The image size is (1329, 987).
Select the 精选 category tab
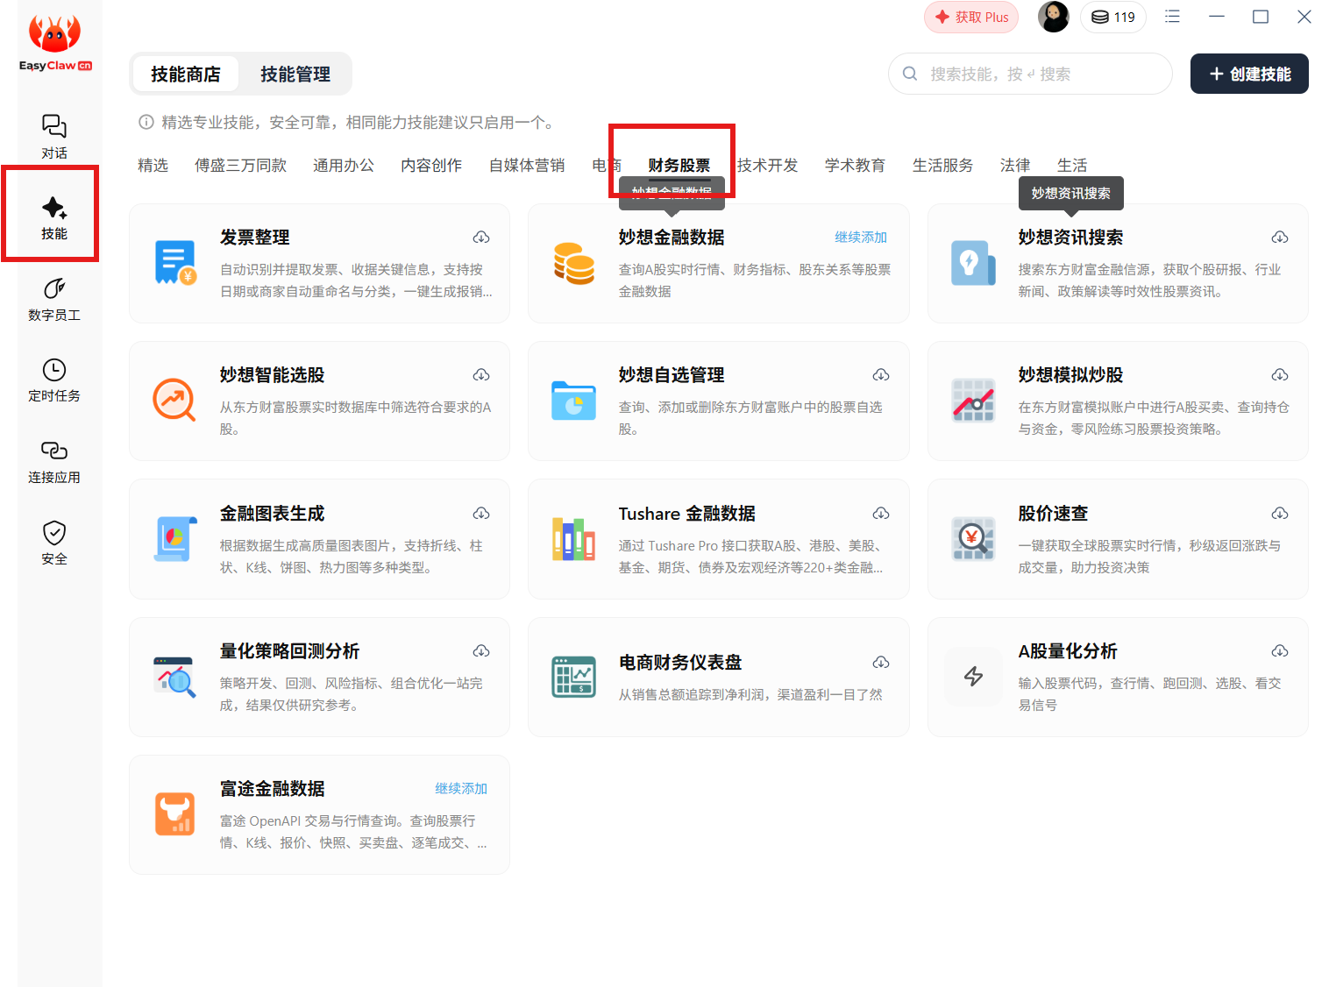pyautogui.click(x=153, y=166)
